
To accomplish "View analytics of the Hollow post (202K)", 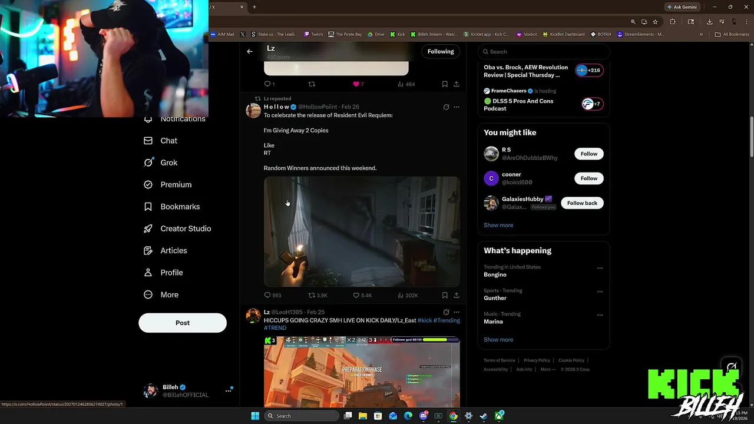I will 408,295.
